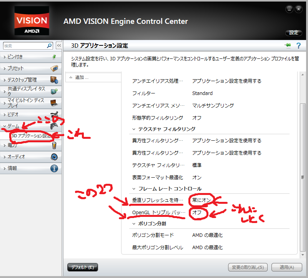Image resolution: width=308 pixels, height=278 pixels.
Task: Change テクスチャ フィルタリ… quality value 標準
Action: click(x=196, y=165)
